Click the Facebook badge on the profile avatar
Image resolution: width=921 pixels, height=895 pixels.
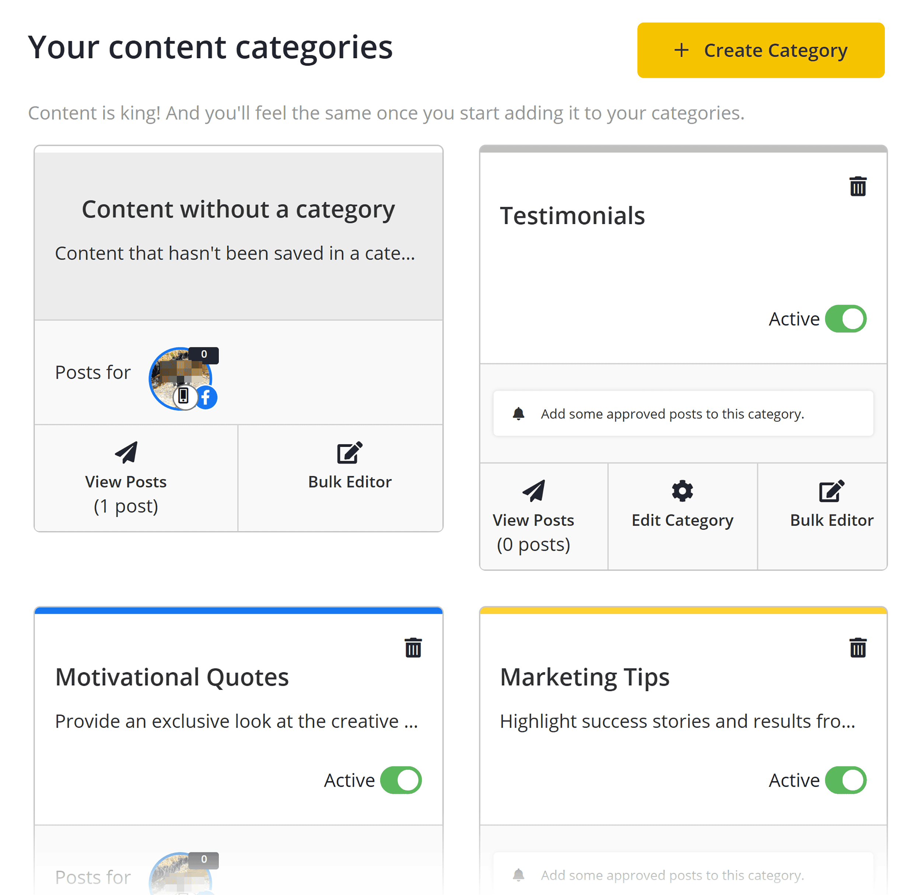point(206,397)
